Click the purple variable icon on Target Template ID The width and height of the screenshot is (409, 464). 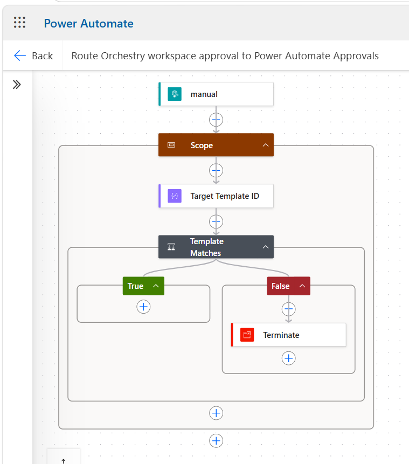(175, 196)
